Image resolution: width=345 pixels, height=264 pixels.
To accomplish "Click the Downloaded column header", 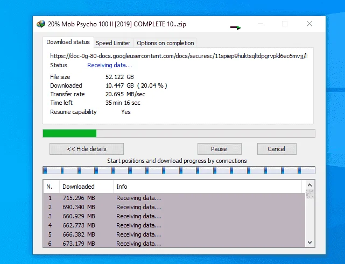I will tap(86, 187).
